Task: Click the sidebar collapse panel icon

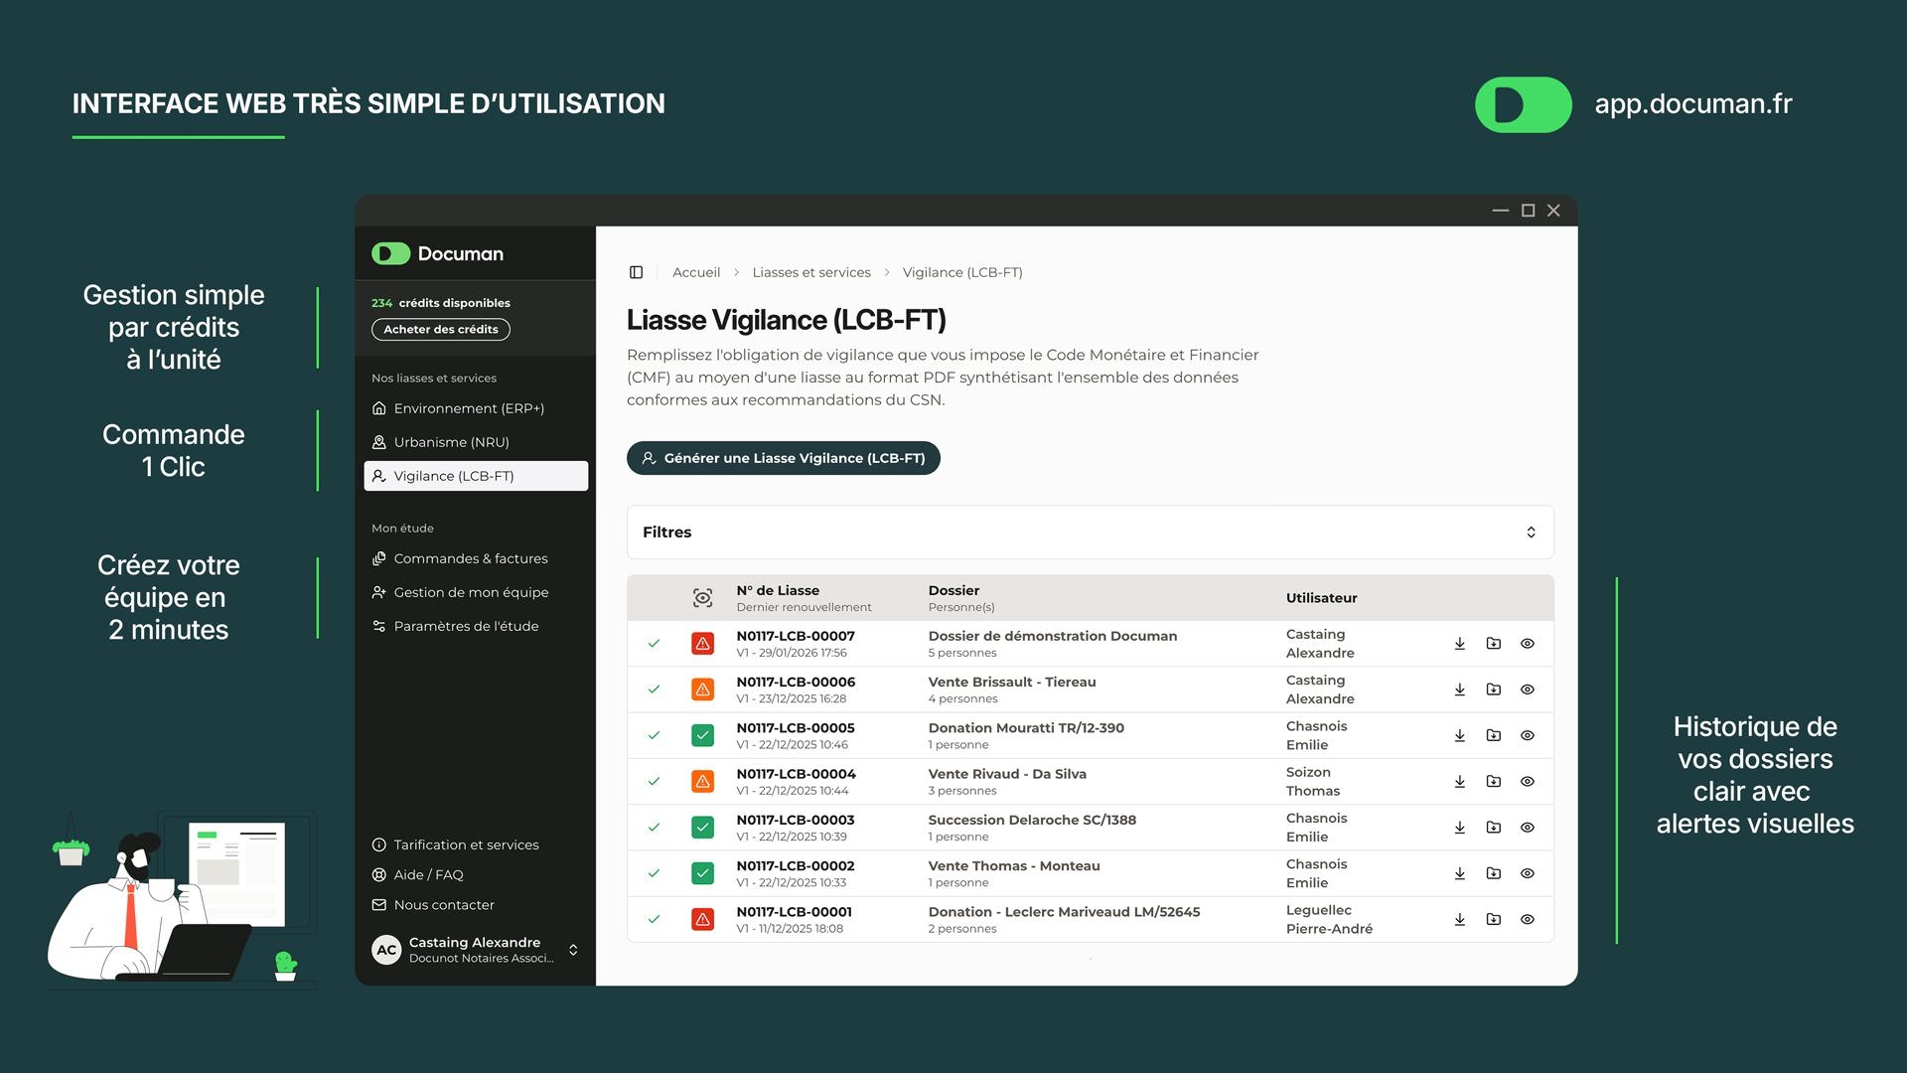Action: pos(637,272)
